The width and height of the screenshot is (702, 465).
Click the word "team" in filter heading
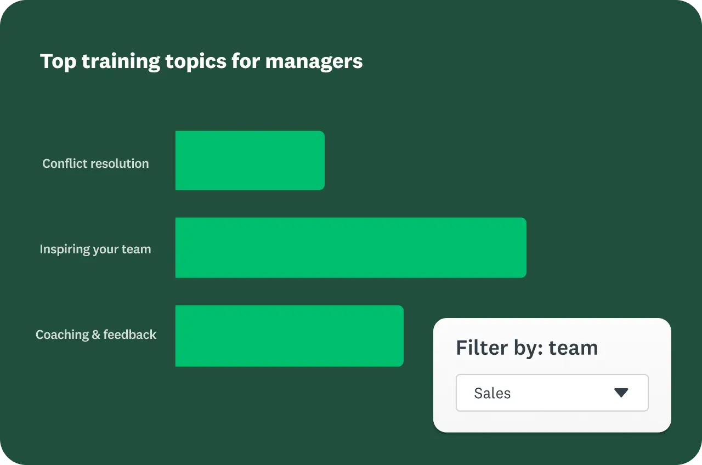coord(573,348)
